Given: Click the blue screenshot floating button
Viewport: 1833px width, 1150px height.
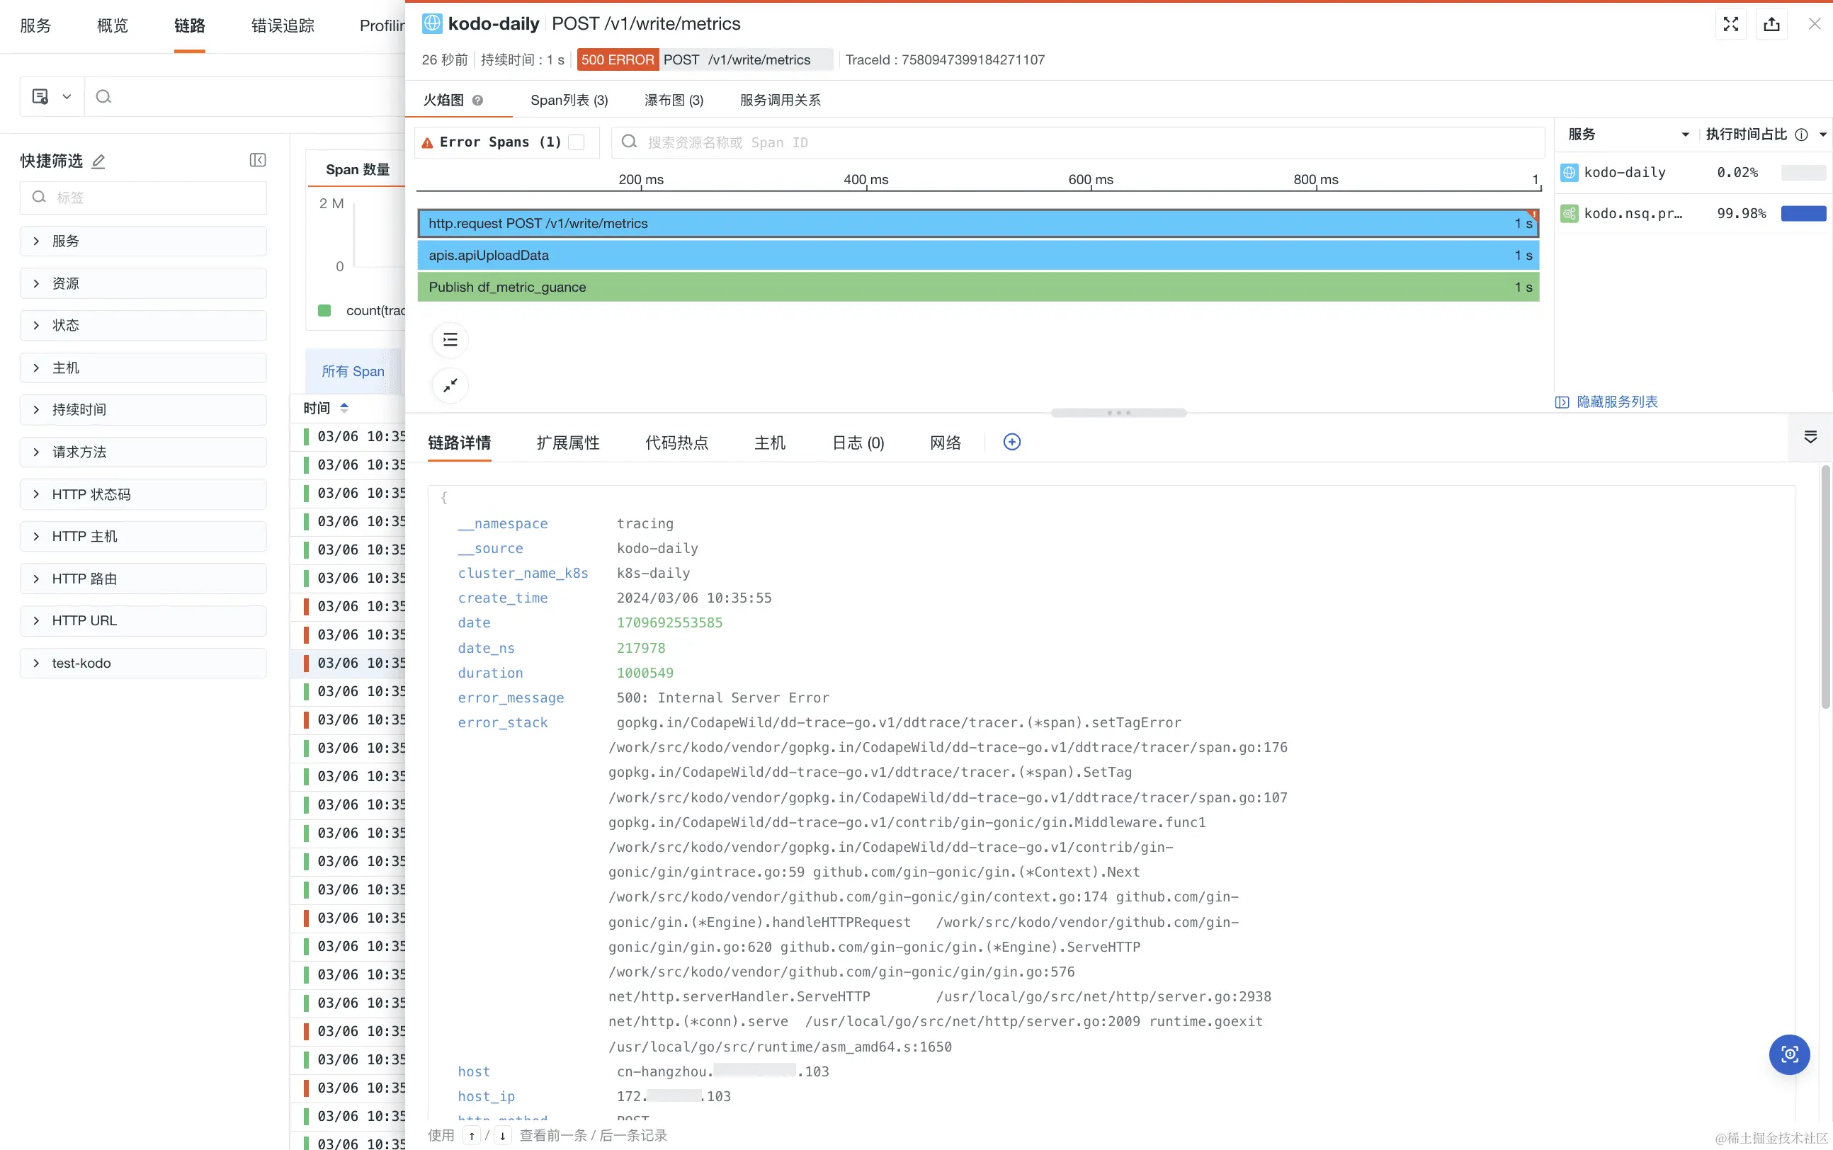Looking at the screenshot, I should [1789, 1054].
